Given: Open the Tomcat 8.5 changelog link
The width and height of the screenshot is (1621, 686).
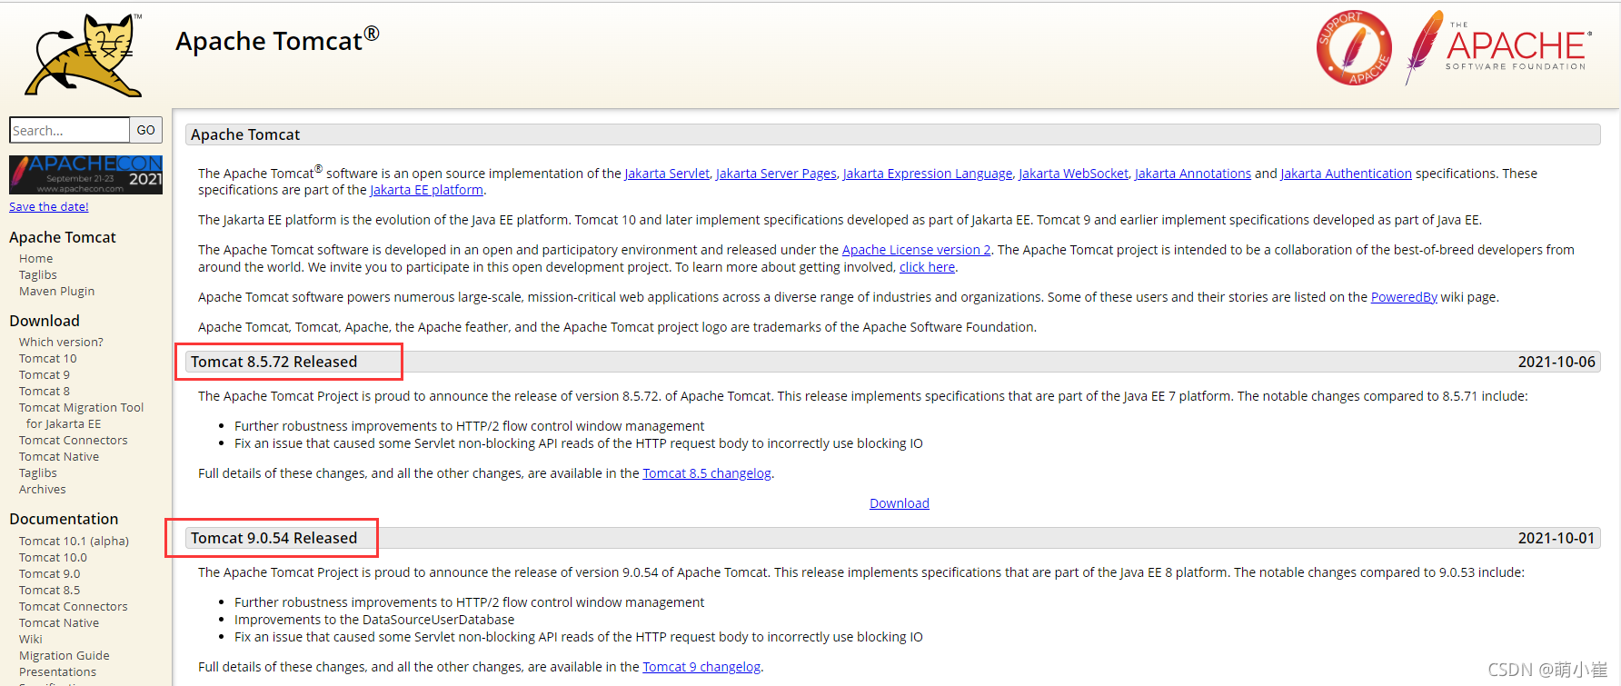Looking at the screenshot, I should click(x=707, y=473).
